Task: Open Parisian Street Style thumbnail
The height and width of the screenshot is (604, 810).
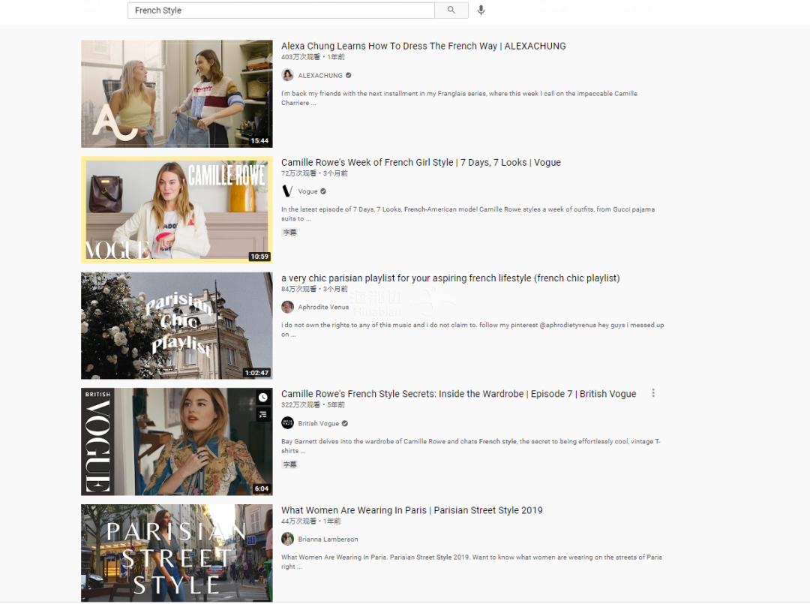Action: click(x=177, y=553)
